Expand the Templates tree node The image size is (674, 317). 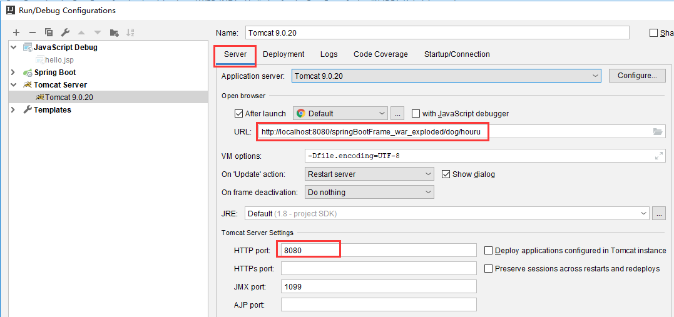click(x=14, y=109)
